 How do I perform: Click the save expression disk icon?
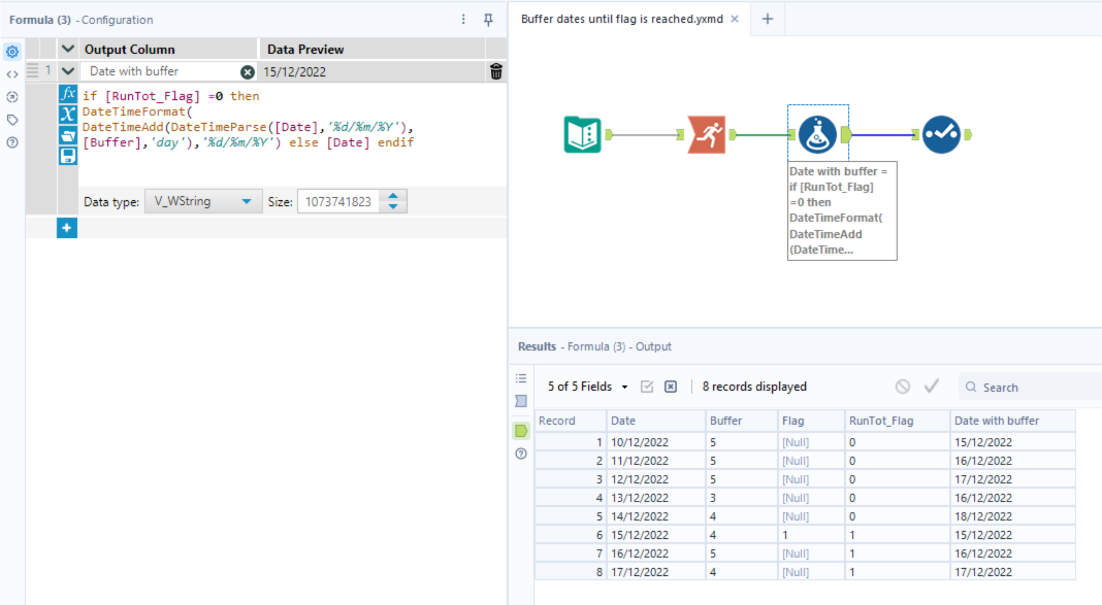[68, 156]
